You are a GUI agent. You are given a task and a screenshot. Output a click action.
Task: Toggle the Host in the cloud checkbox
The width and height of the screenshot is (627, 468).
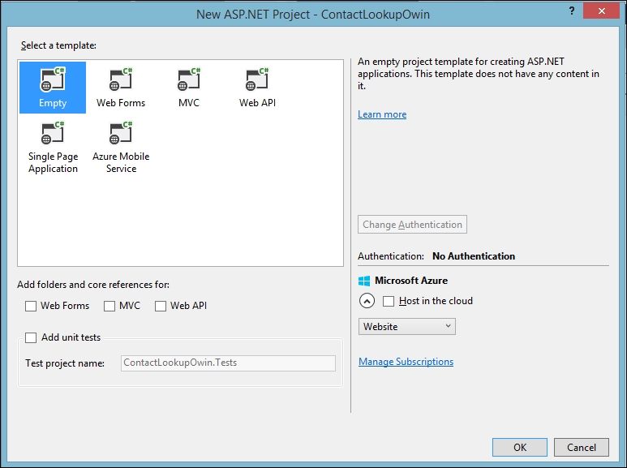pyautogui.click(x=389, y=301)
